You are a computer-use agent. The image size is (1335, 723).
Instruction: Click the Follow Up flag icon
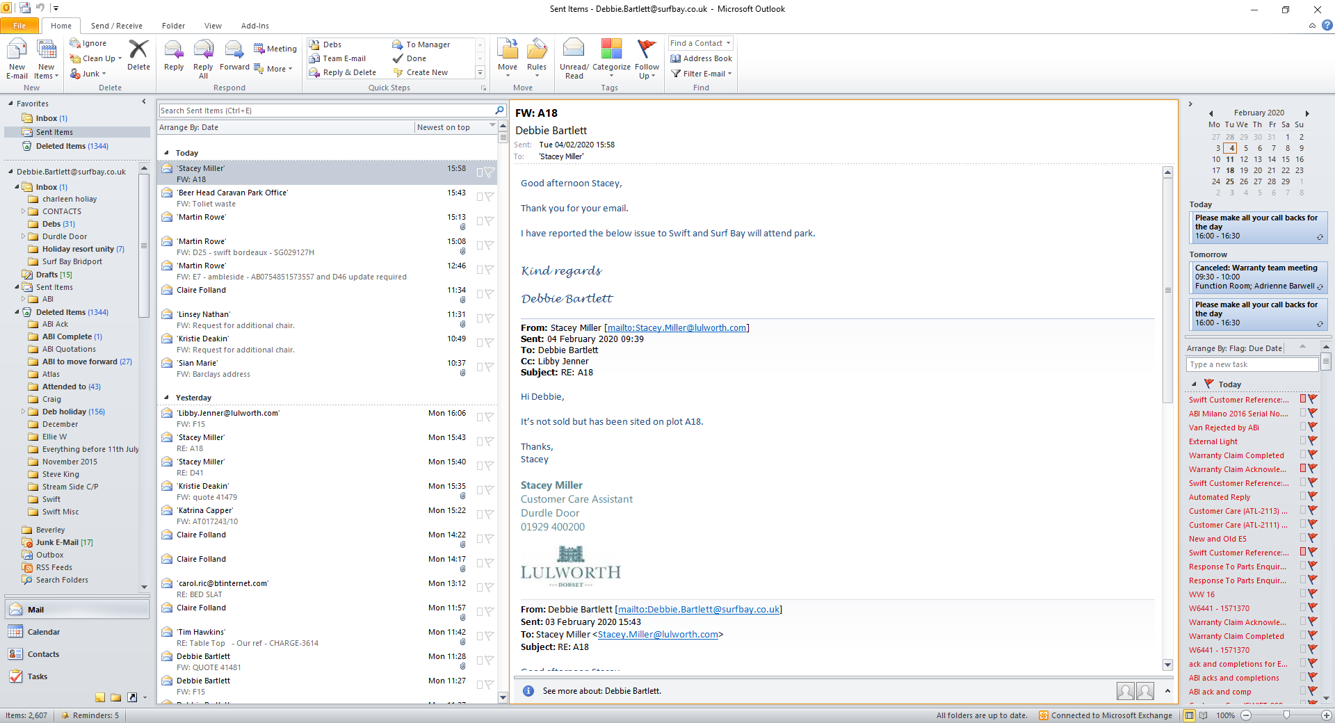click(x=647, y=51)
